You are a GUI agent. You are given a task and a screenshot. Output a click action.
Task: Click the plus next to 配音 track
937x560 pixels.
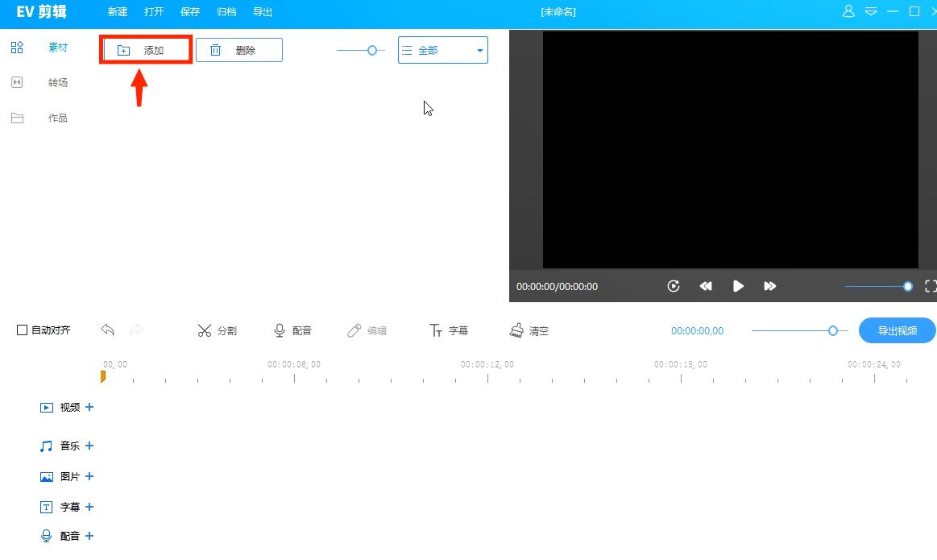(x=89, y=536)
